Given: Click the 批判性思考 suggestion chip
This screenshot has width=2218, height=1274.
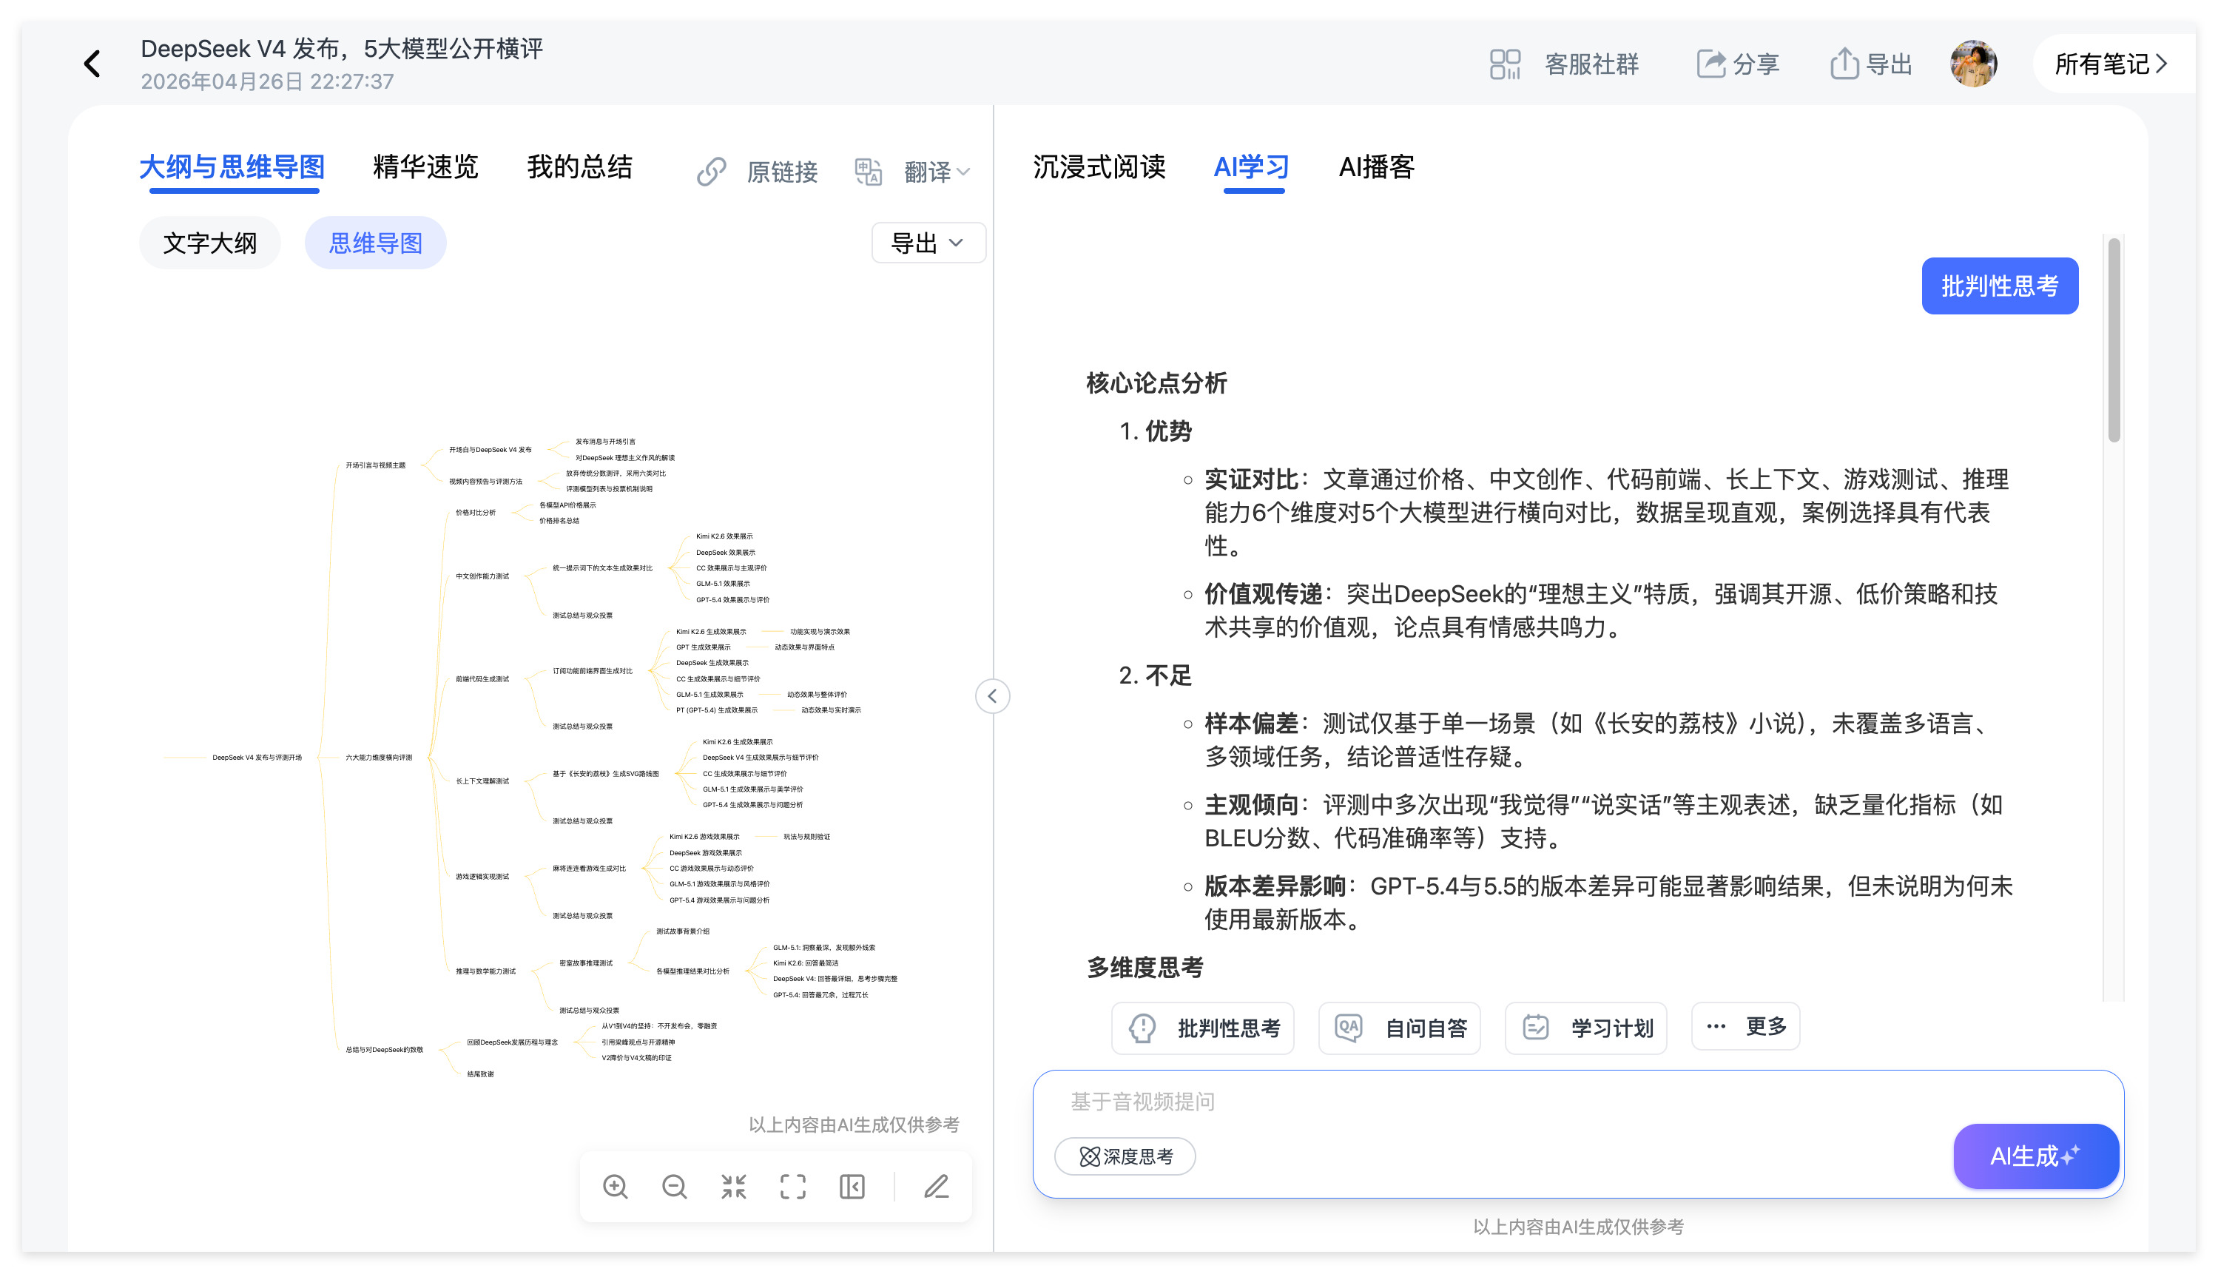Looking at the screenshot, I should point(1203,1028).
